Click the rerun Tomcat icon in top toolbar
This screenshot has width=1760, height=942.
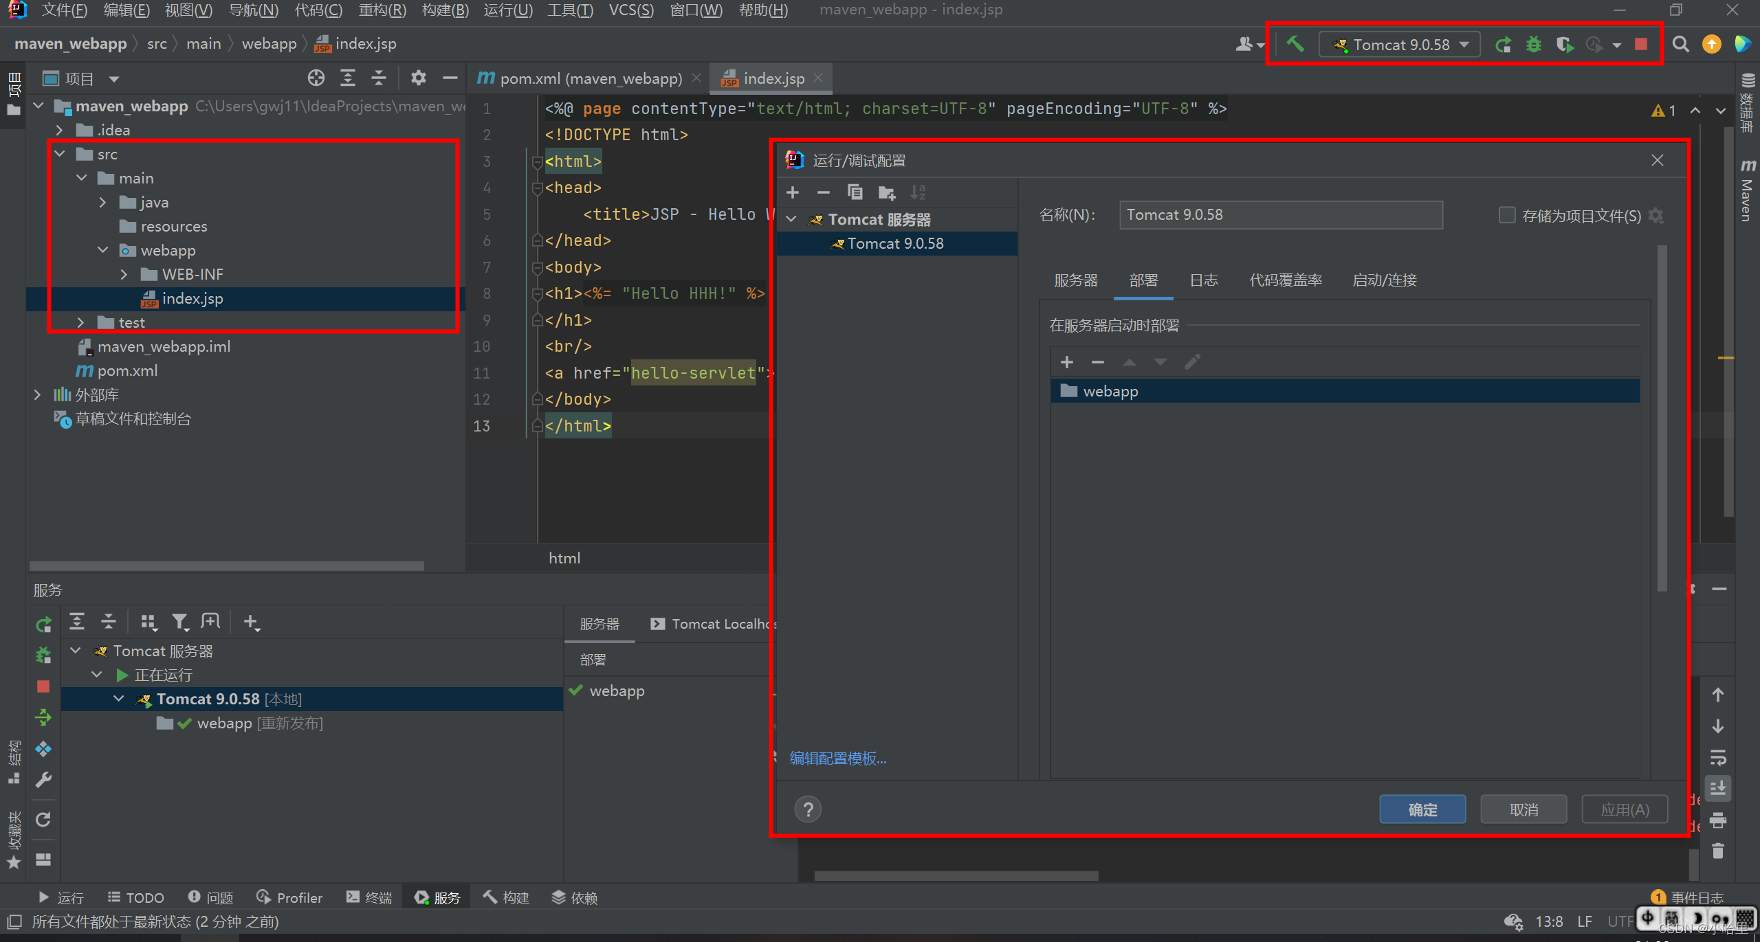coord(1503,45)
